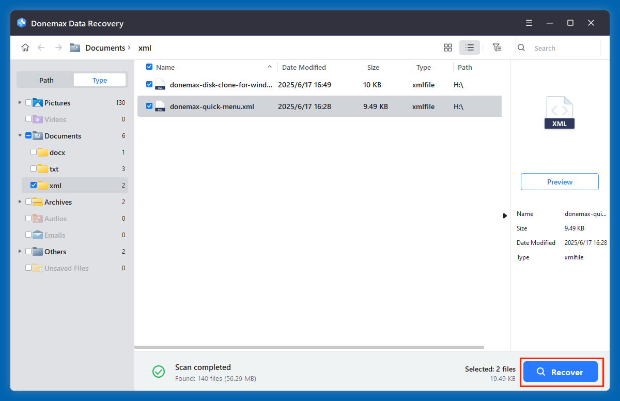620x401 pixels.
Task: Switch to list view icon
Action: (469, 47)
